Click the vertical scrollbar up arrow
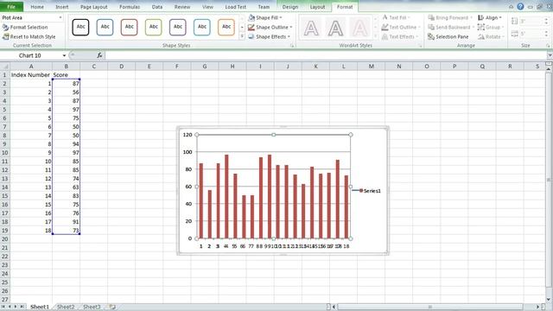The width and height of the screenshot is (553, 311). pos(549,69)
